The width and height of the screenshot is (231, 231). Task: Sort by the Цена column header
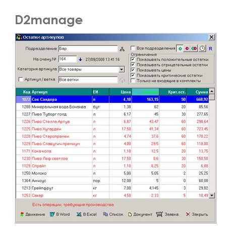(121, 92)
